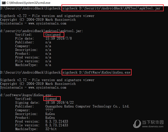The width and height of the screenshot is (168, 132).
Task: Click the command sigcheck apkTool.jar on first line
Action: [111, 8]
